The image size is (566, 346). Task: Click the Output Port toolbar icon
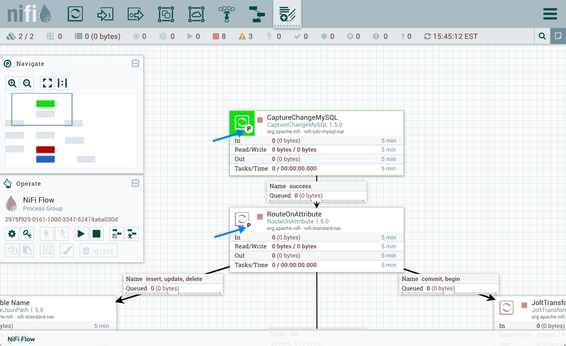135,14
